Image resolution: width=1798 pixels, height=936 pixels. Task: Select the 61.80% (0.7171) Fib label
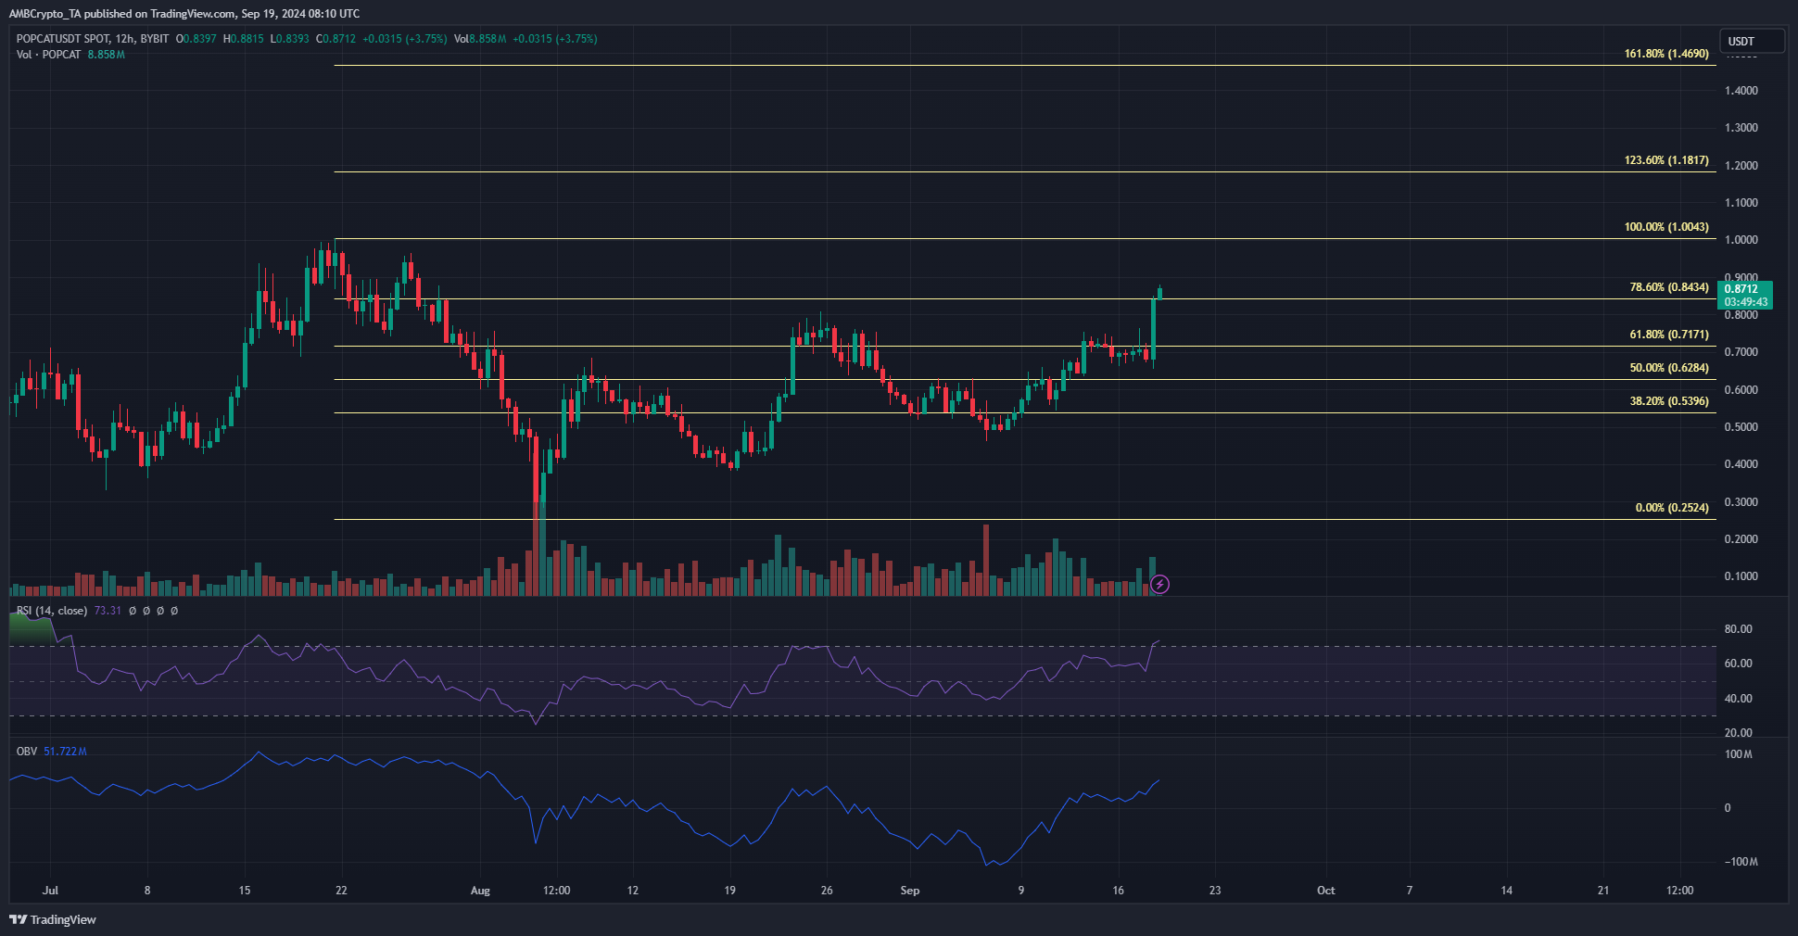pyautogui.click(x=1669, y=335)
